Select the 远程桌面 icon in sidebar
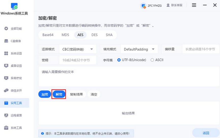 (x=6, y=115)
